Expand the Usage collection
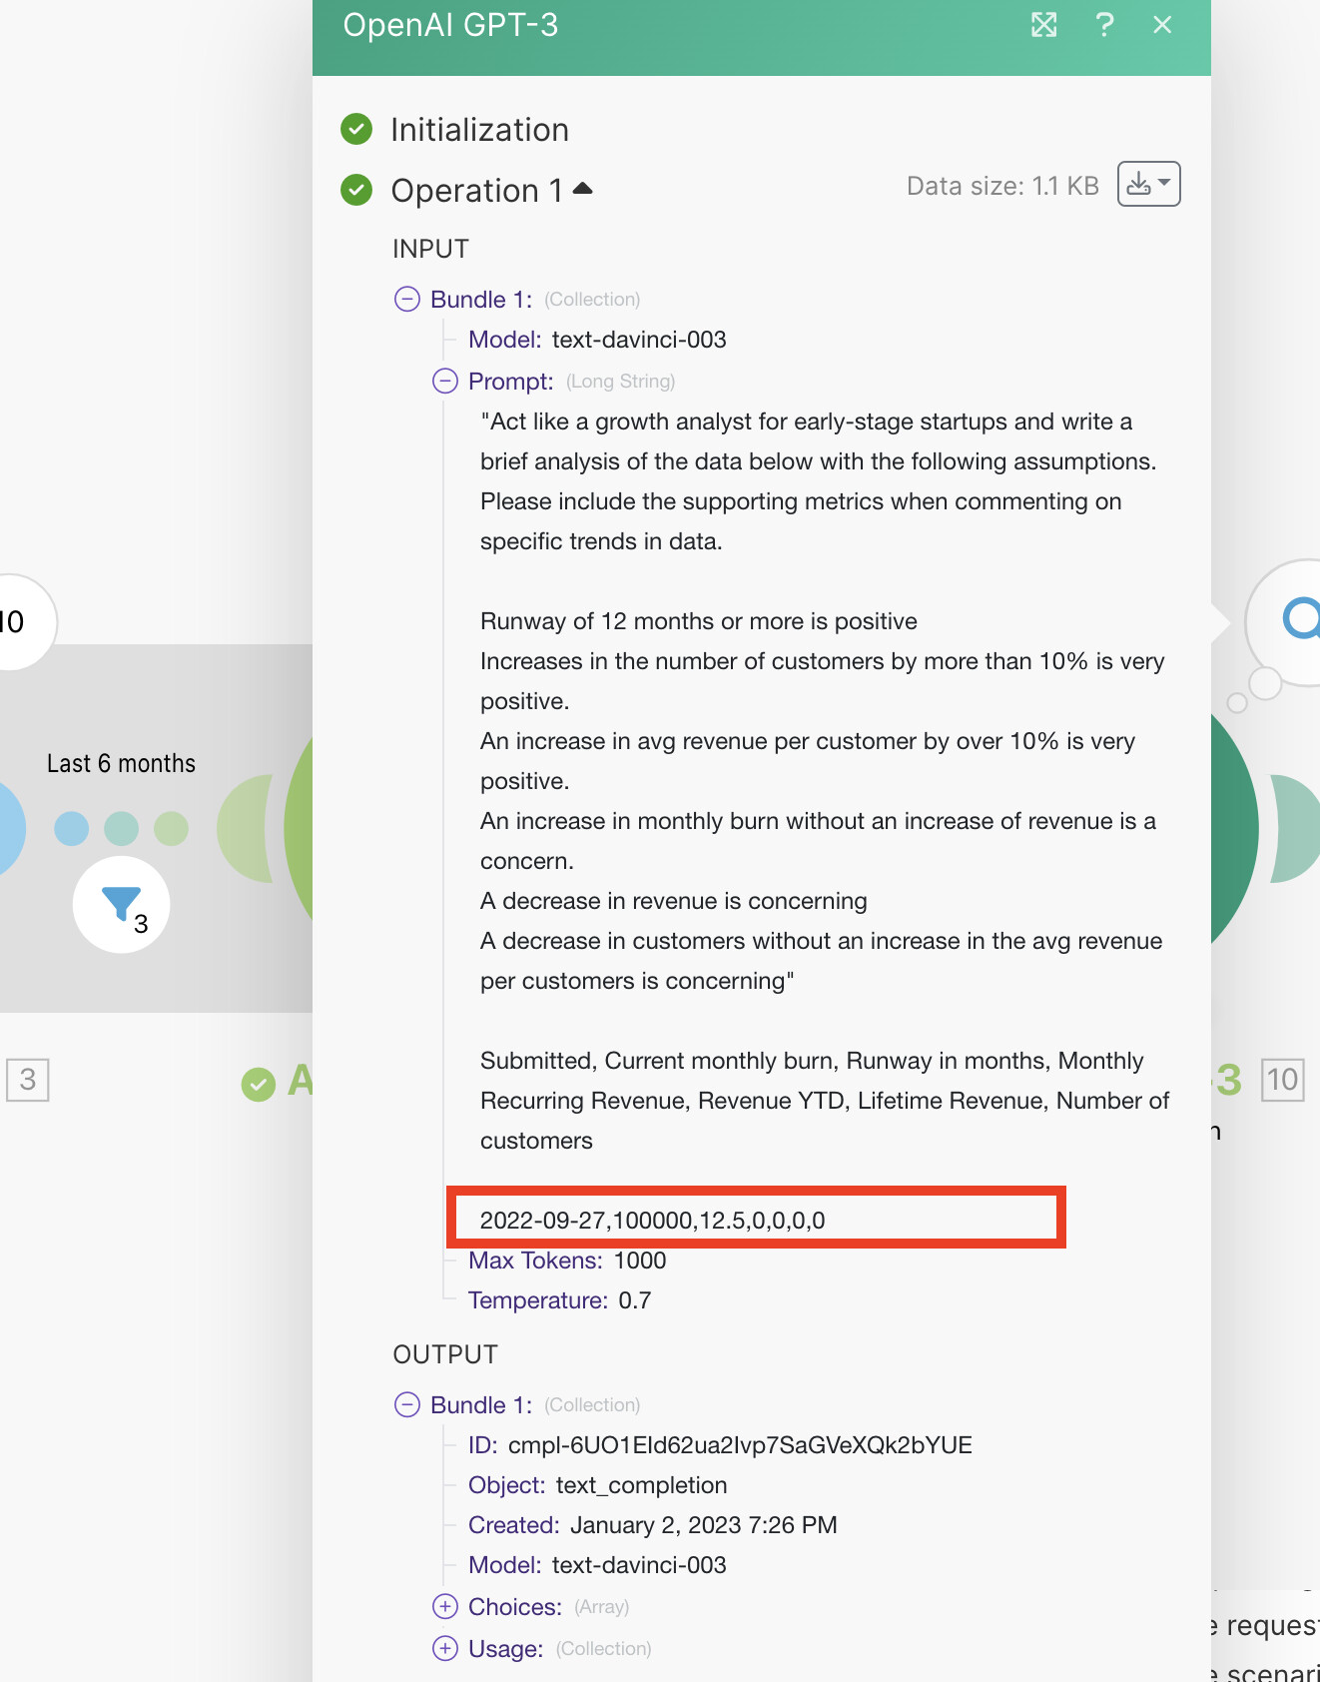Image resolution: width=1320 pixels, height=1682 pixels. [x=445, y=1648]
